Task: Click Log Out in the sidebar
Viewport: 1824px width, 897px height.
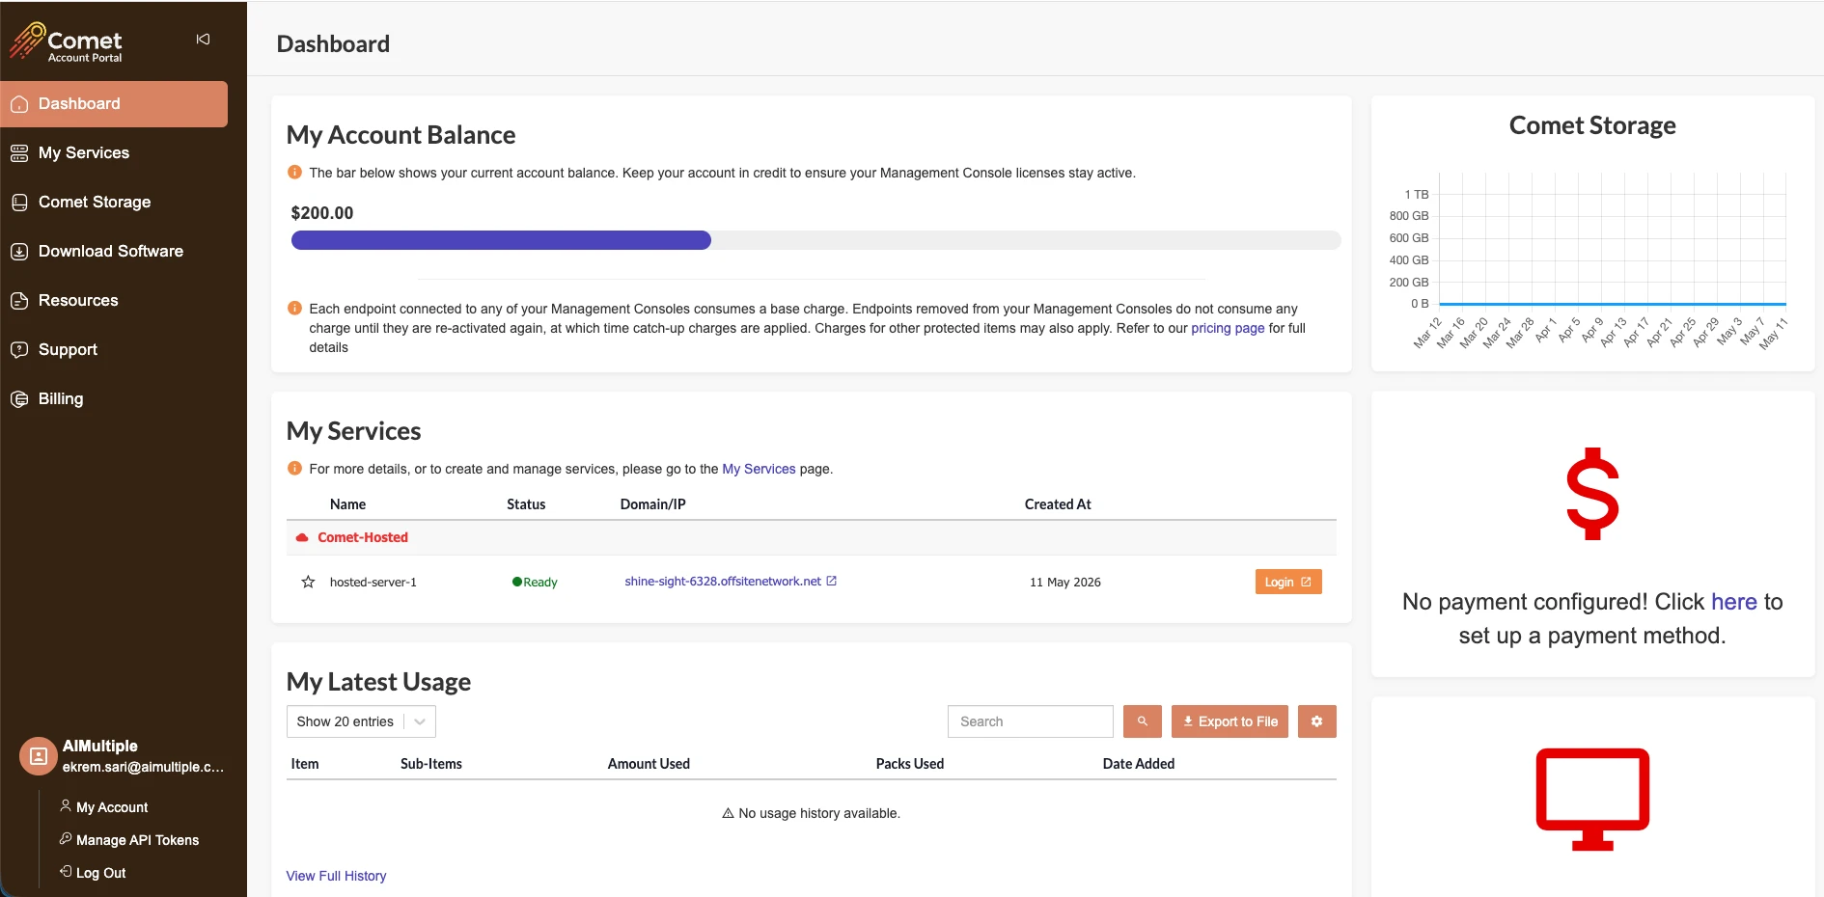Action: click(x=100, y=873)
